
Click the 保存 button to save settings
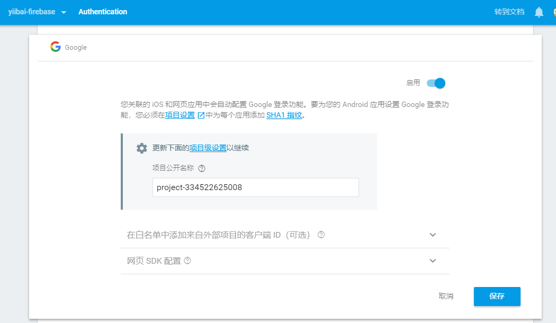pyautogui.click(x=497, y=297)
